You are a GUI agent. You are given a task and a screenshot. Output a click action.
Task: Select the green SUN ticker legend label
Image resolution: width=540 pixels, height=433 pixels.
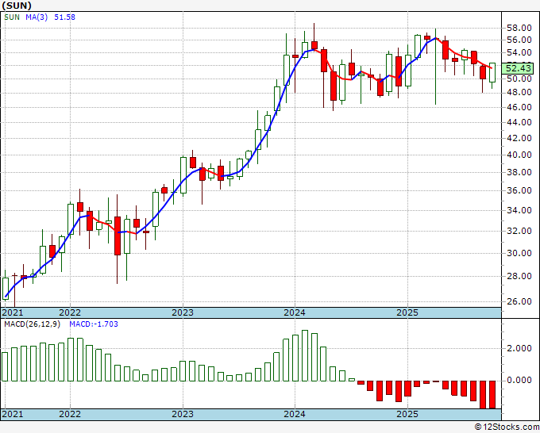(12, 17)
